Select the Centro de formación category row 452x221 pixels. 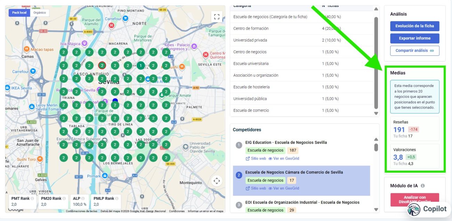301,28
